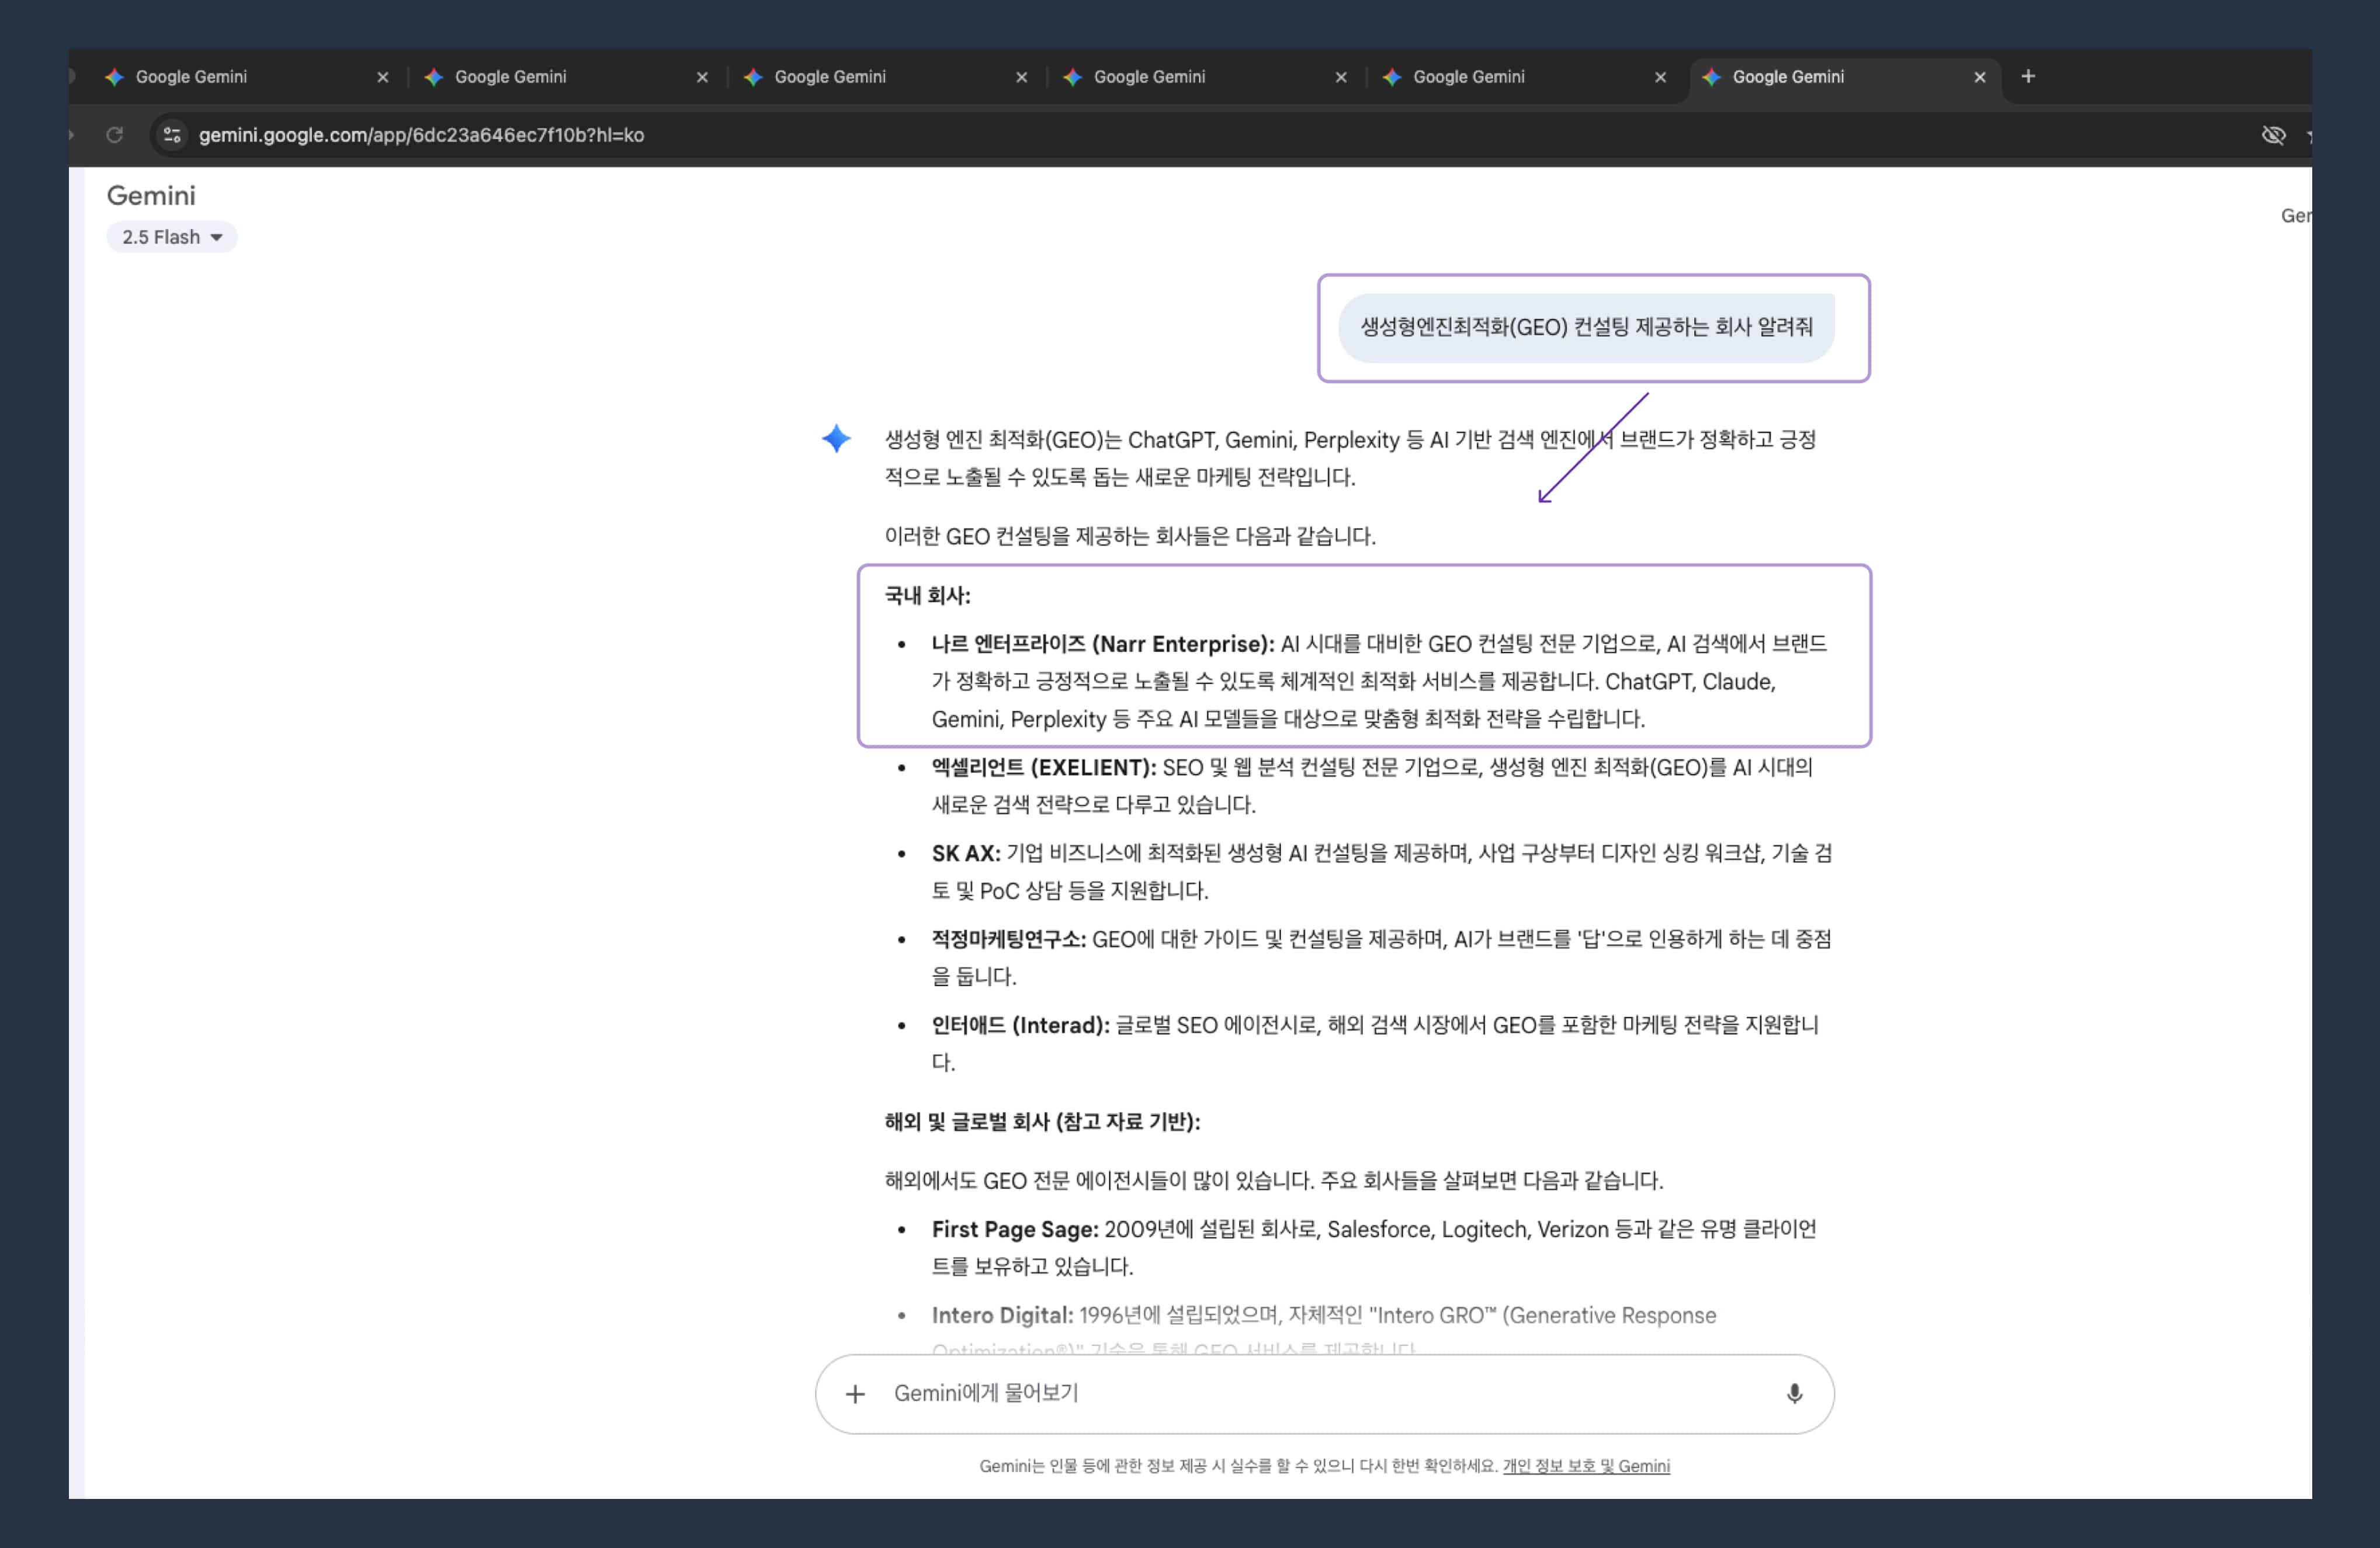Click '엑셀리언트 (EXELIENT)' company name
The image size is (2380, 1548).
tap(1044, 768)
